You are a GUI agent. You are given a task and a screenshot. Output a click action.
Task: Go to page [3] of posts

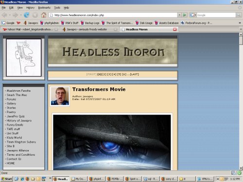click(x=109, y=74)
